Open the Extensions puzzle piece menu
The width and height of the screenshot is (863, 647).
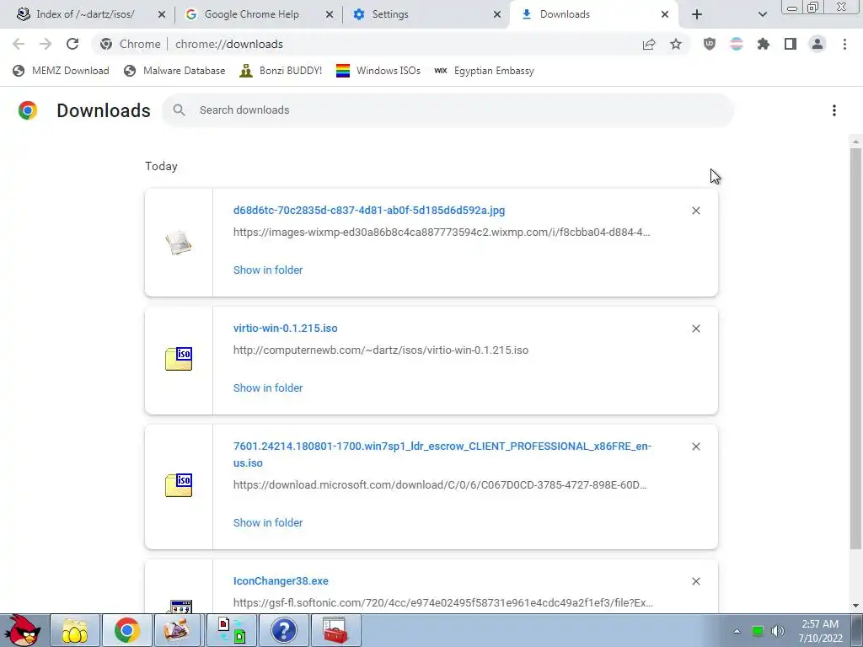[x=764, y=44]
